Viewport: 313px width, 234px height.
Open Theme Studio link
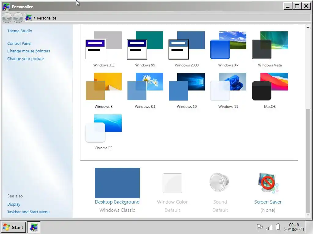tap(20, 31)
